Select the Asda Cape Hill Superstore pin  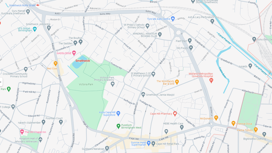(x=118, y=113)
